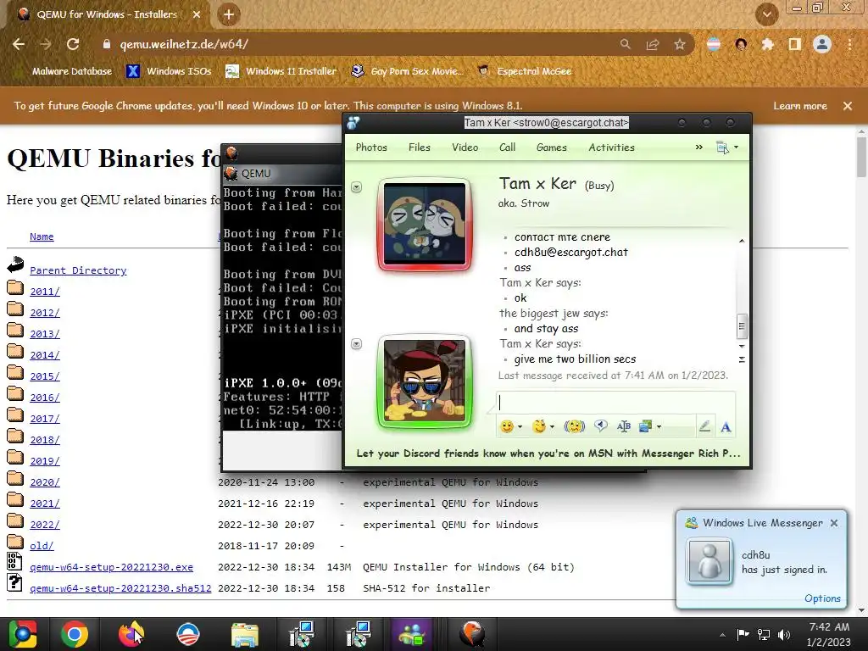The width and height of the screenshot is (868, 651).
Task: Click the background picture icon in Messenger
Action: click(645, 426)
